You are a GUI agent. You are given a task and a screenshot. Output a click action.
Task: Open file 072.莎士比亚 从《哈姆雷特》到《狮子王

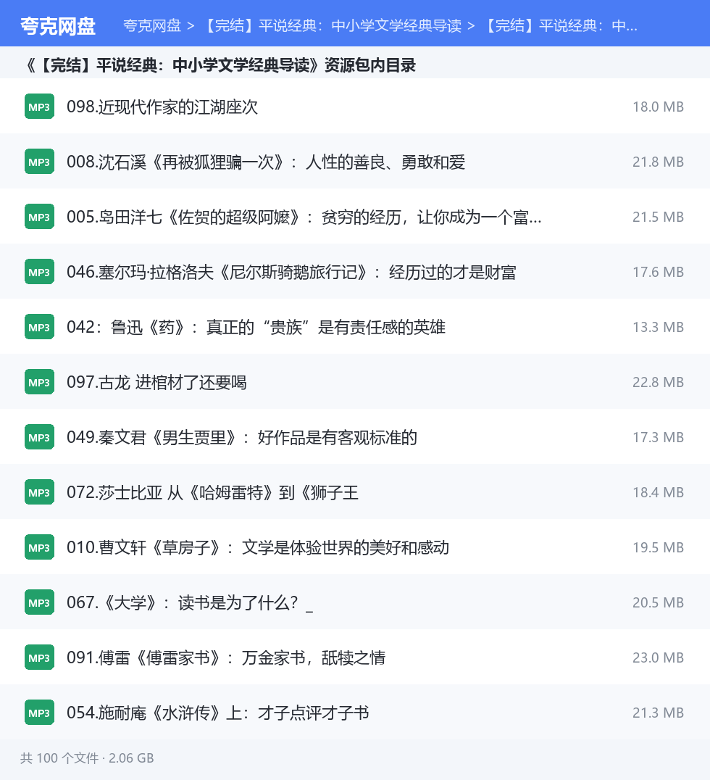pyautogui.click(x=213, y=492)
